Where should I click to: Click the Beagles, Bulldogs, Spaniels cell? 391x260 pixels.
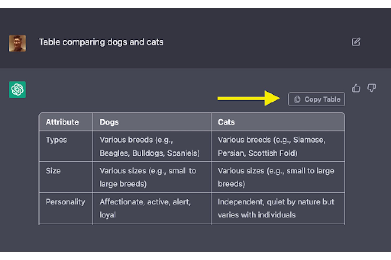152,146
